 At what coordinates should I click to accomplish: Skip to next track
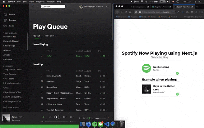(64, 117)
